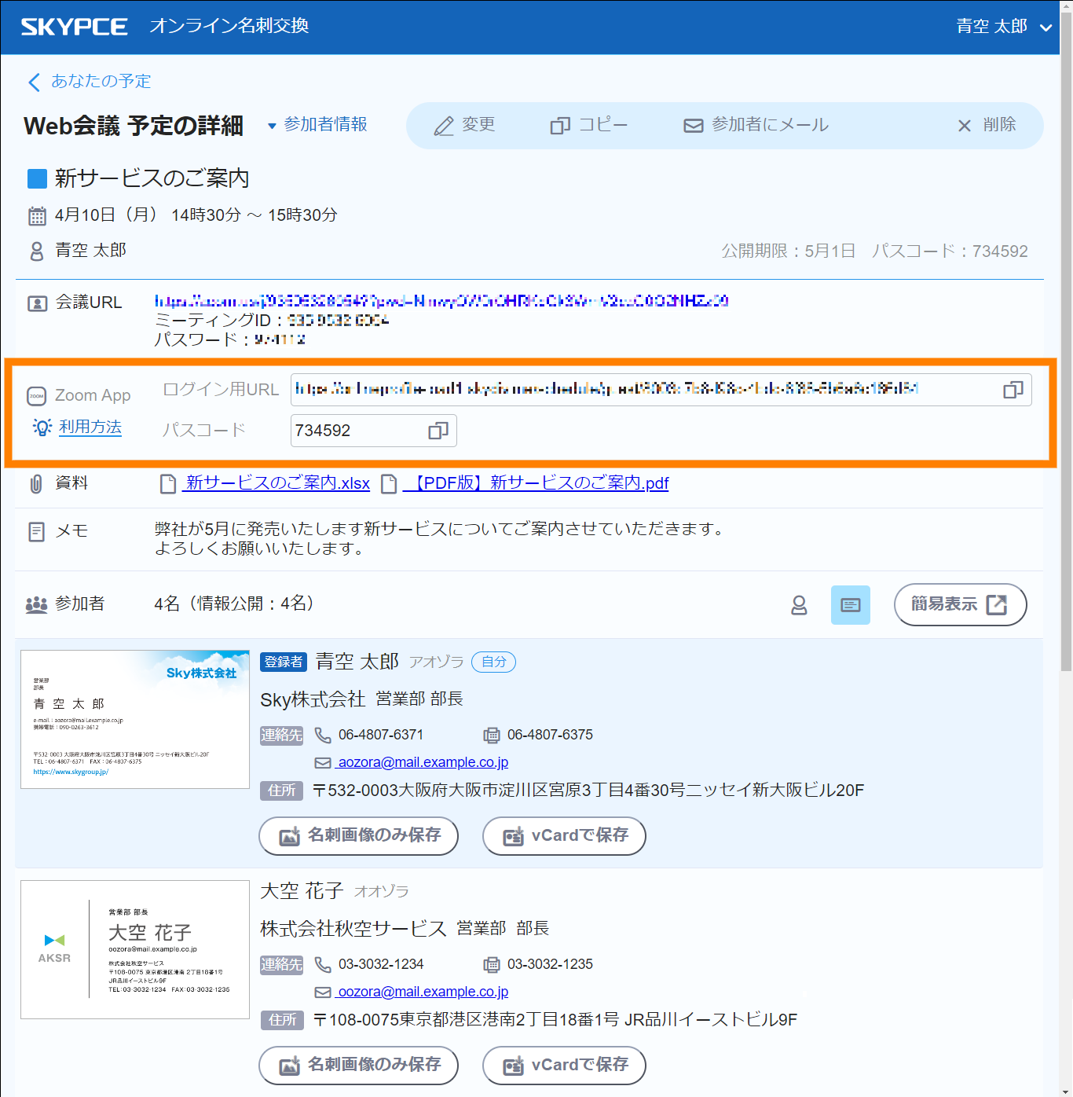Viewport: 1073px width, 1097px height.
Task: Open the 青空 太郎 user menu
Action: tap(1003, 27)
